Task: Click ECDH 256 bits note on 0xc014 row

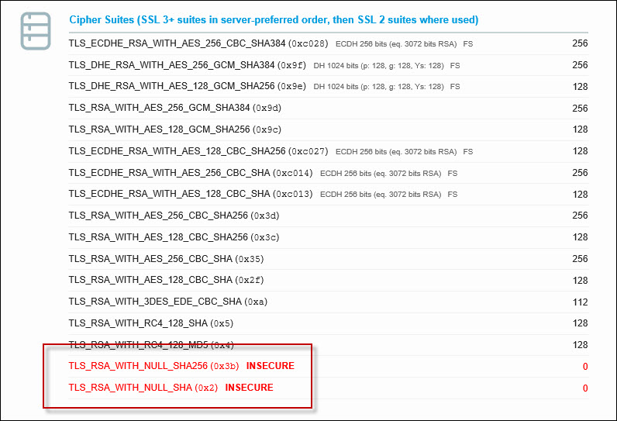Action: pos(381,174)
